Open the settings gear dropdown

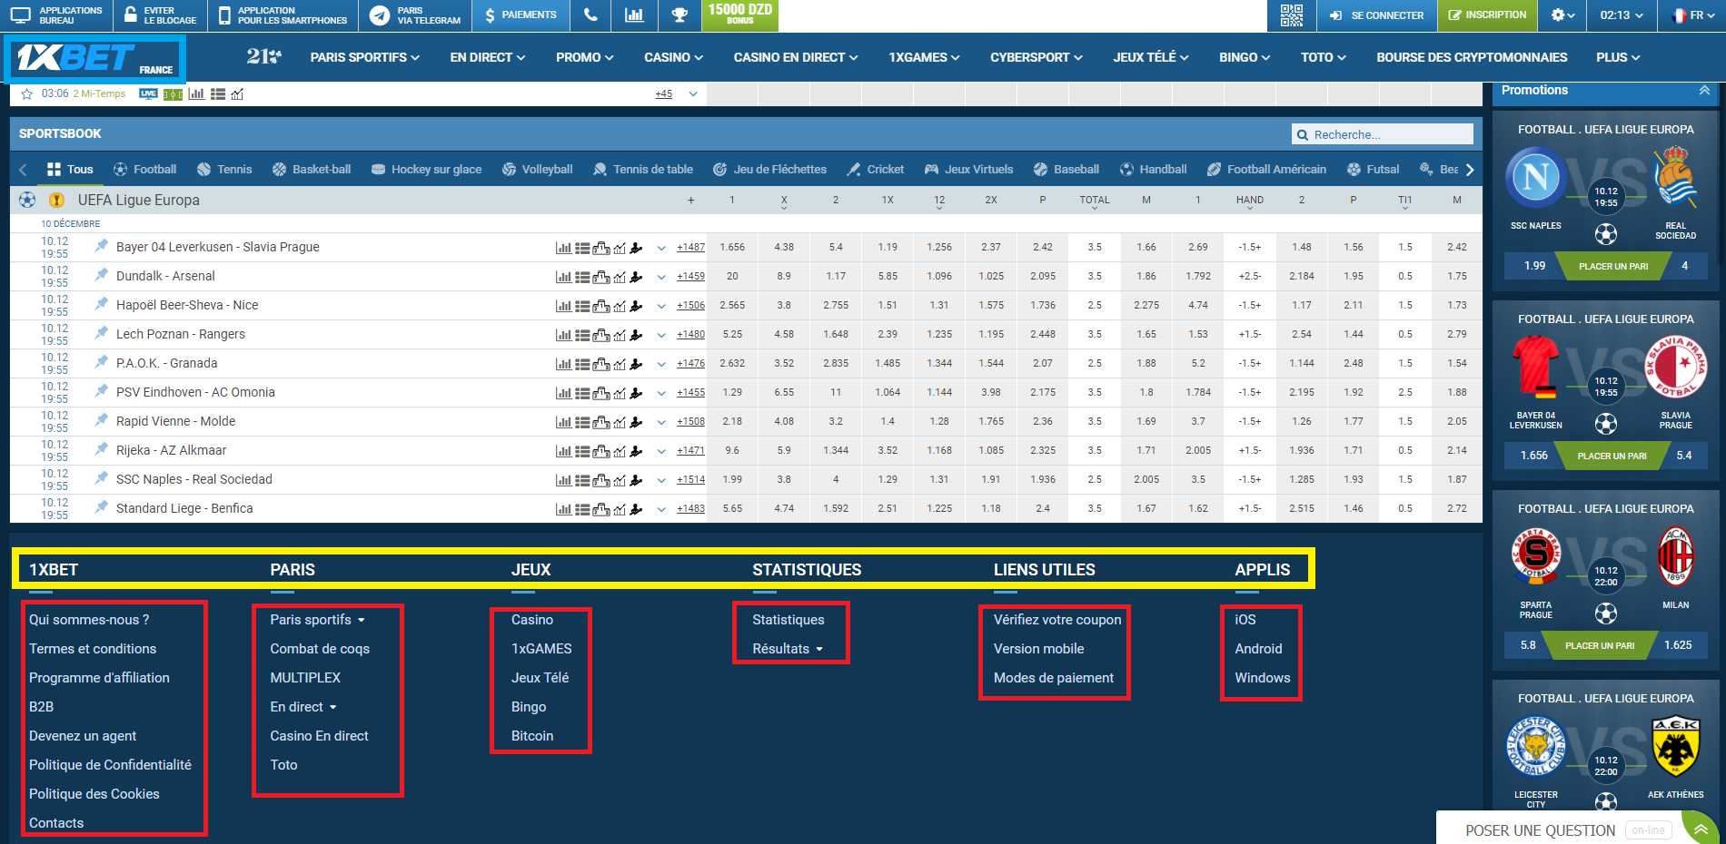point(1562,15)
